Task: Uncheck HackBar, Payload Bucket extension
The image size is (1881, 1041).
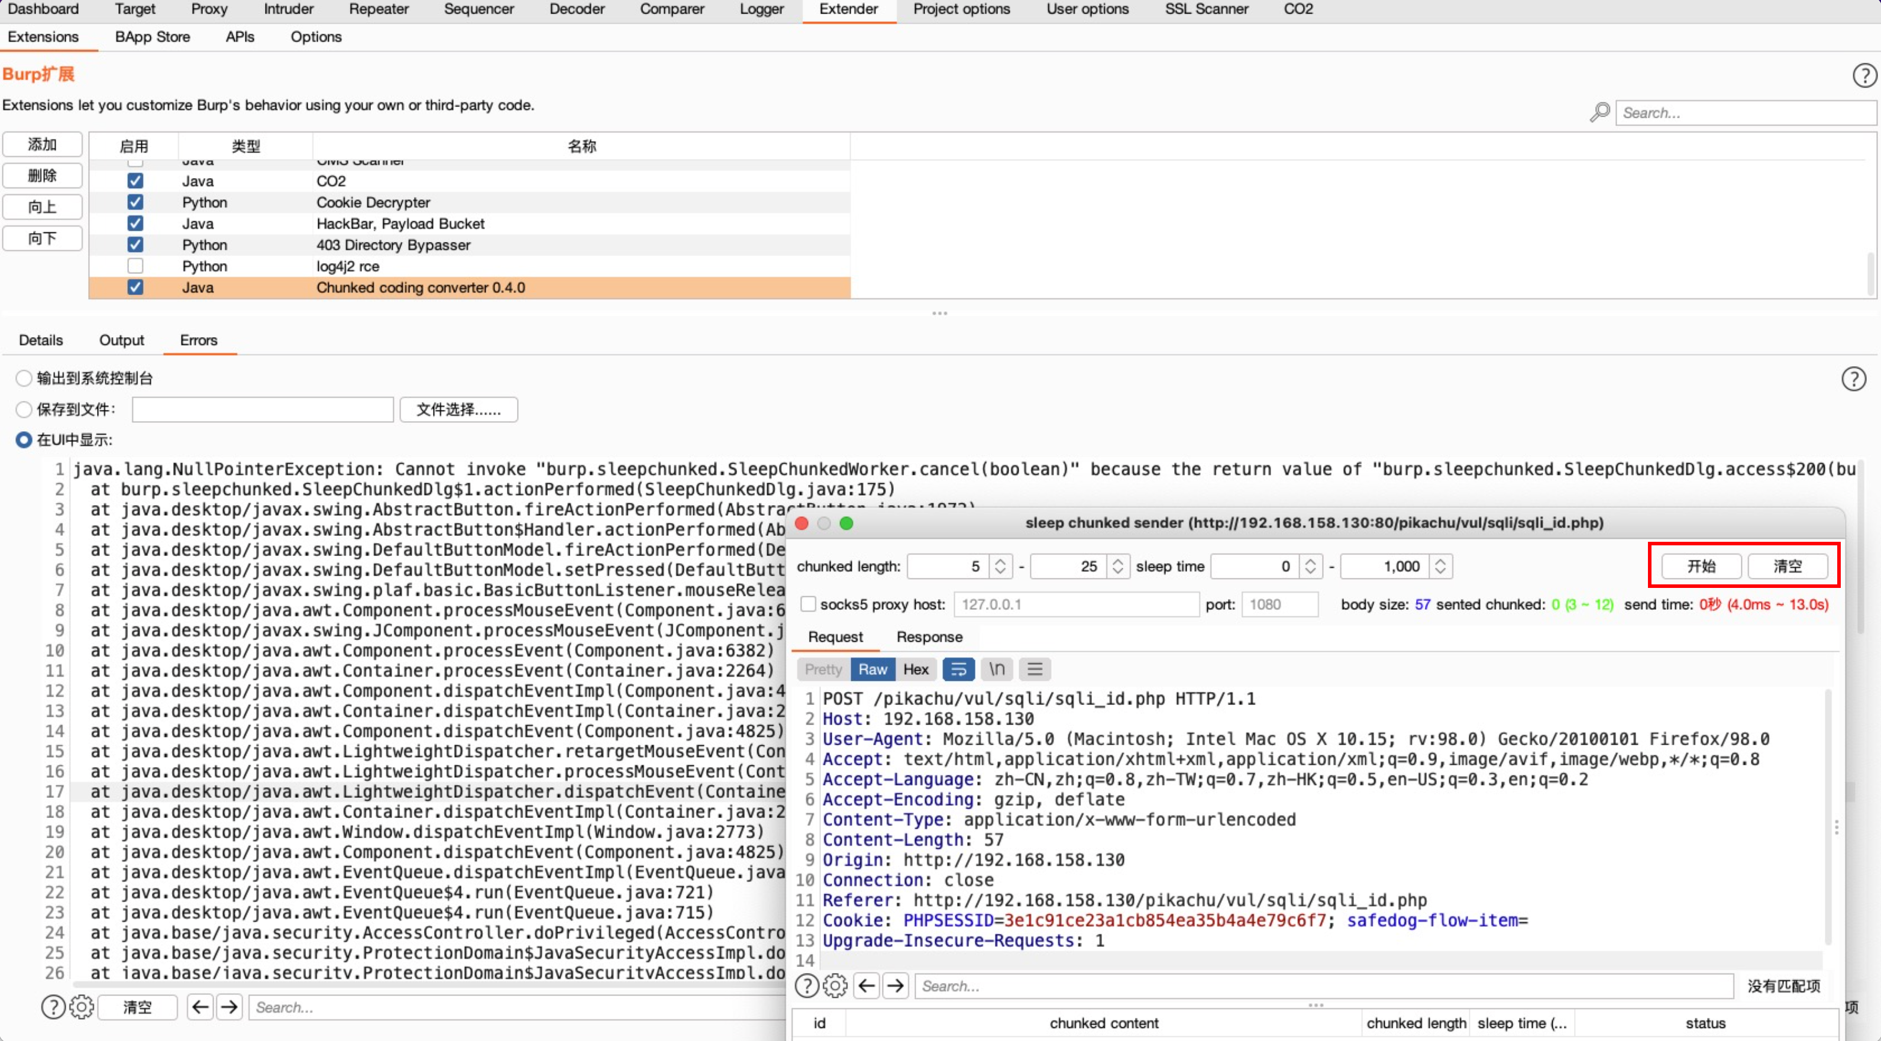Action: click(135, 222)
